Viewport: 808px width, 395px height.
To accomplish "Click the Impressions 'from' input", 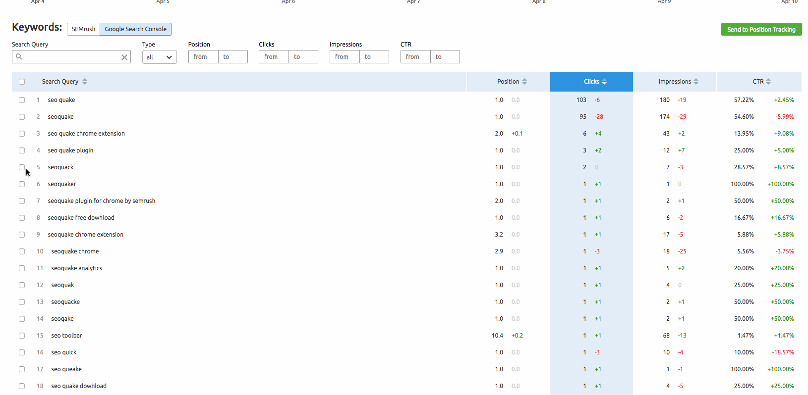I will [x=345, y=57].
